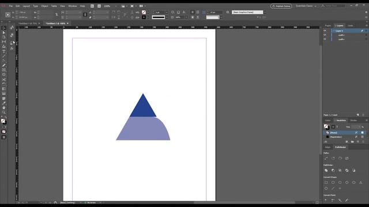The image size is (369, 207).
Task: Click the reference point locator grid
Action: pos(7,15)
